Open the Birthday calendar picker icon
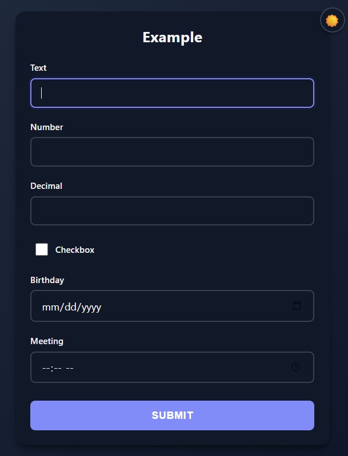 click(x=297, y=306)
